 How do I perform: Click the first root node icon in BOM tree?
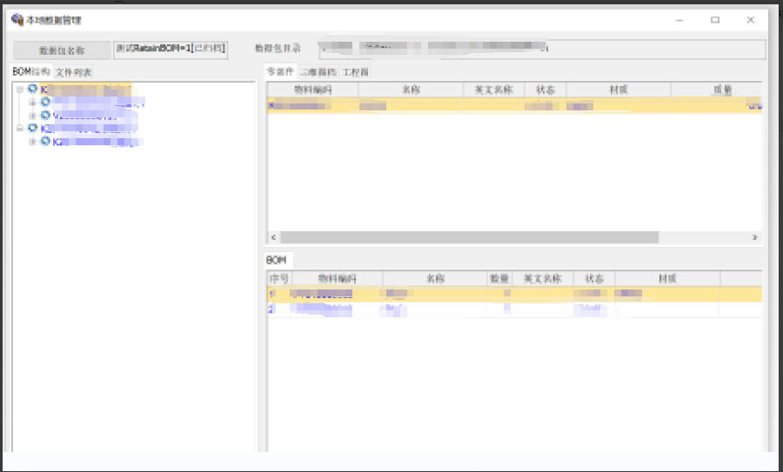(33, 89)
